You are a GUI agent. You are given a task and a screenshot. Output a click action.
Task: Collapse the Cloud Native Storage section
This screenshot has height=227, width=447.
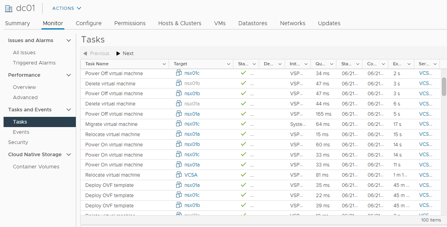[69, 155]
